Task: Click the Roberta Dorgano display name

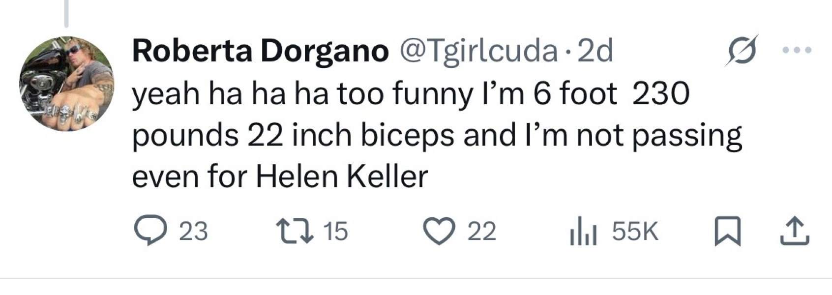Action: pyautogui.click(x=260, y=51)
